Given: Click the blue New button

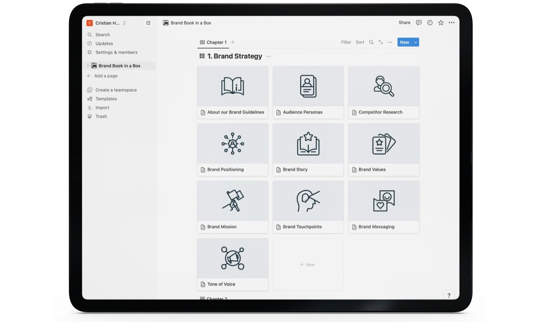Looking at the screenshot, I should coord(405,42).
